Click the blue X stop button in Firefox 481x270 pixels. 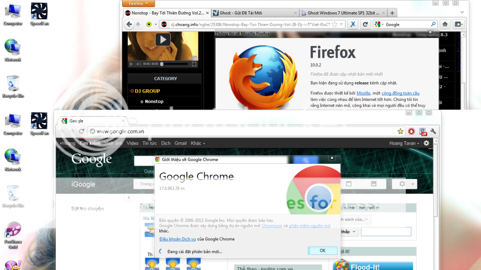pos(354,24)
